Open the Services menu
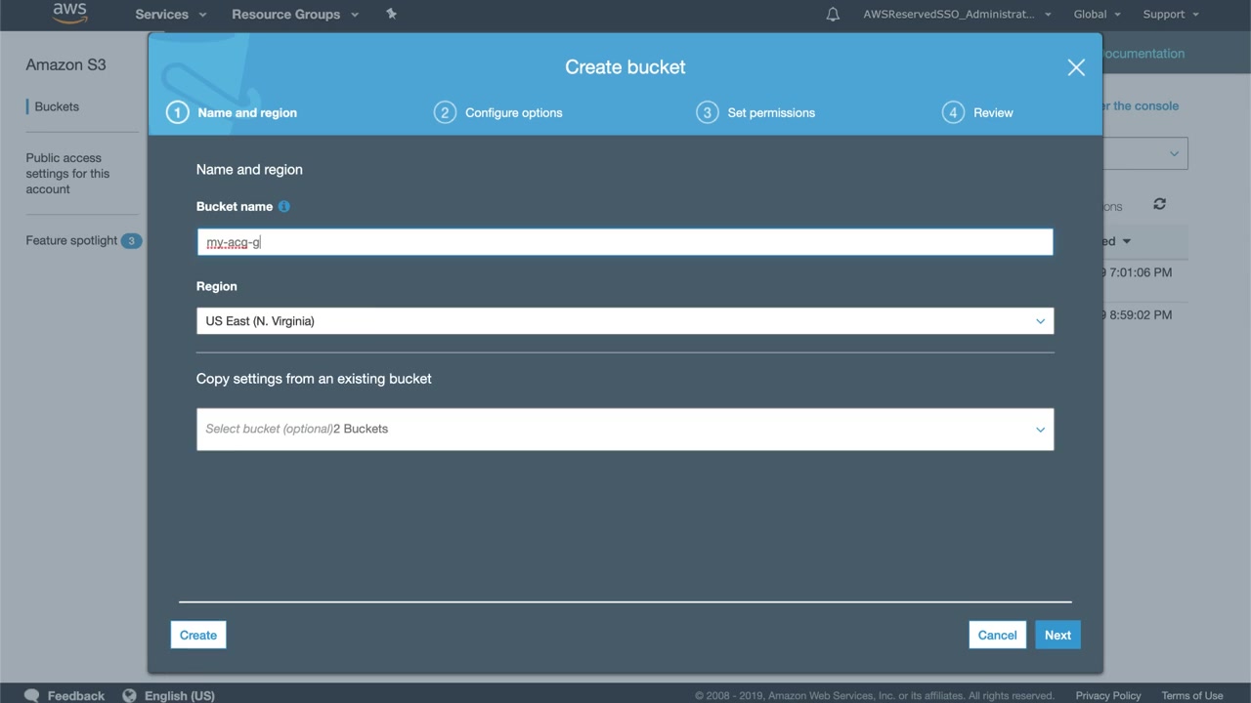The width and height of the screenshot is (1251, 703). coord(171,15)
